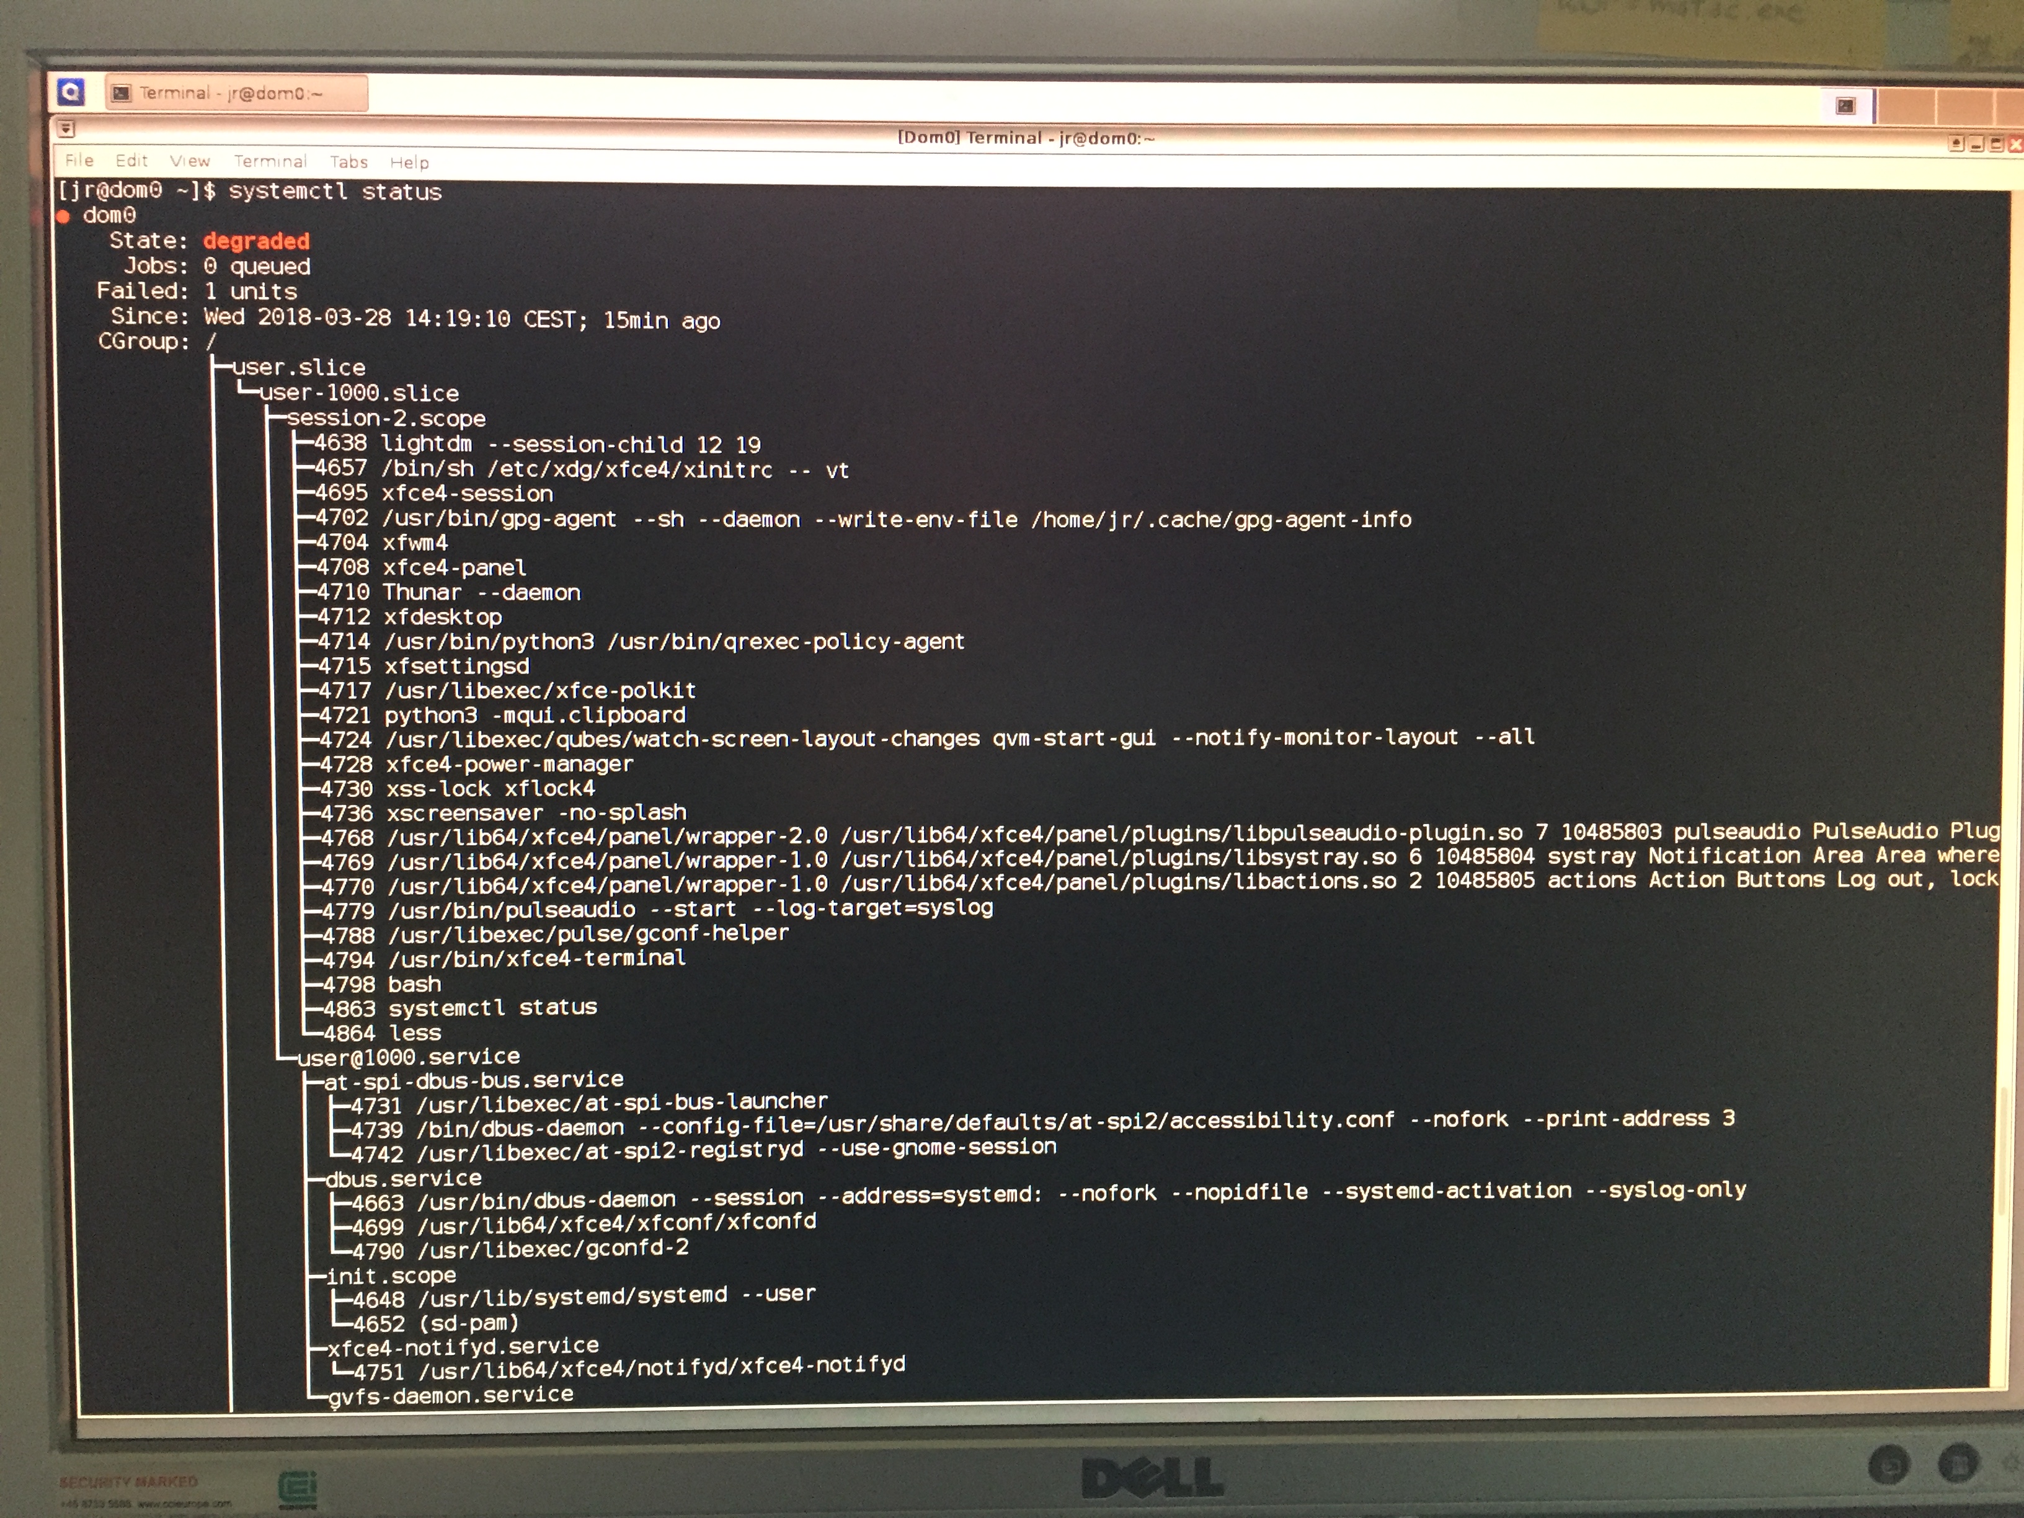The width and height of the screenshot is (2024, 1518).
Task: Open the View menu
Action: pos(189,161)
